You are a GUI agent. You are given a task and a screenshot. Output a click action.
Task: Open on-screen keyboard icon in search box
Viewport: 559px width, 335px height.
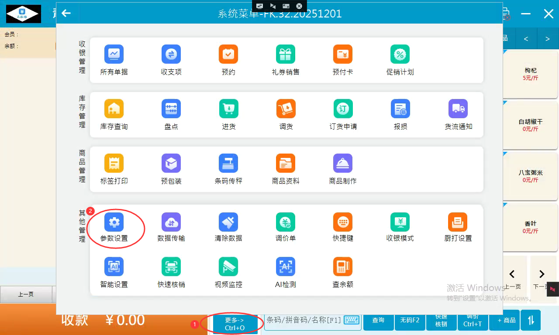[x=352, y=321]
